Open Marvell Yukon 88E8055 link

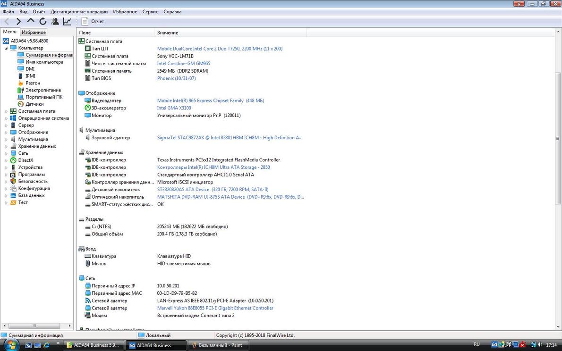[215, 308]
